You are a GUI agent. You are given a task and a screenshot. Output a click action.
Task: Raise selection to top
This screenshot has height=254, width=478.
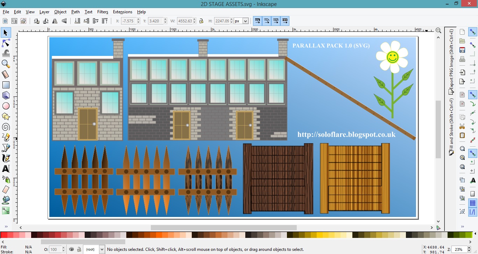(105, 21)
